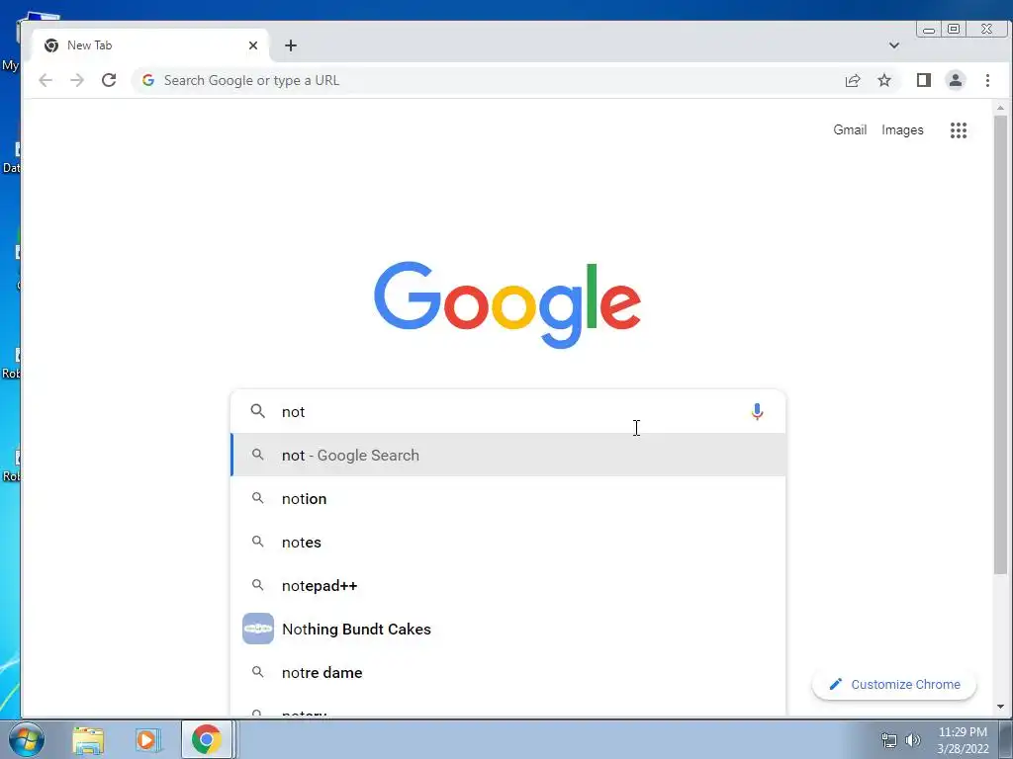This screenshot has height=759, width=1013.
Task: Click the browser forward arrow
Action: pos(77,80)
